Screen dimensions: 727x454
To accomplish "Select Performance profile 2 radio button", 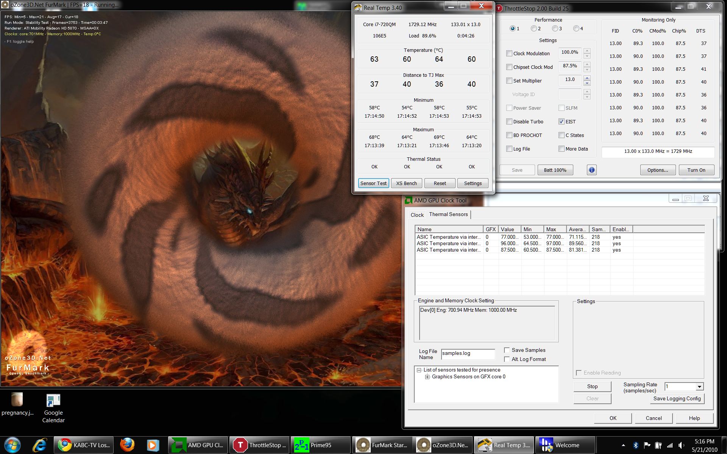I will [534, 28].
